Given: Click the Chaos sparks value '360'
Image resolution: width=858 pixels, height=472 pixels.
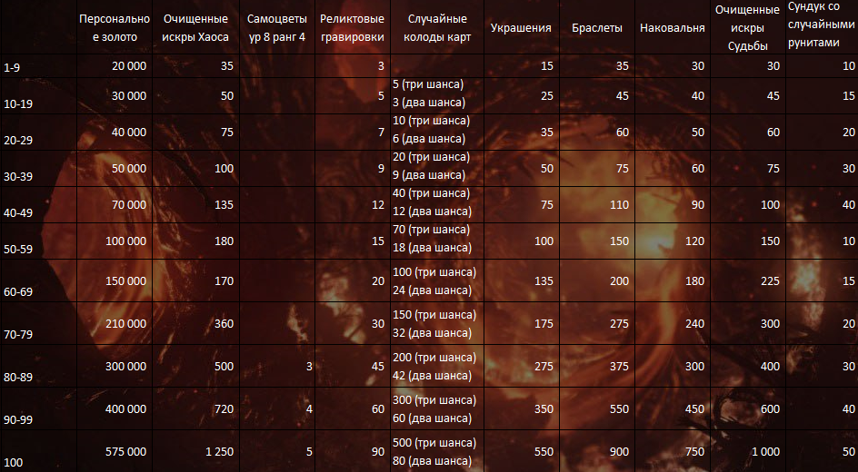Looking at the screenshot, I should coord(224,323).
